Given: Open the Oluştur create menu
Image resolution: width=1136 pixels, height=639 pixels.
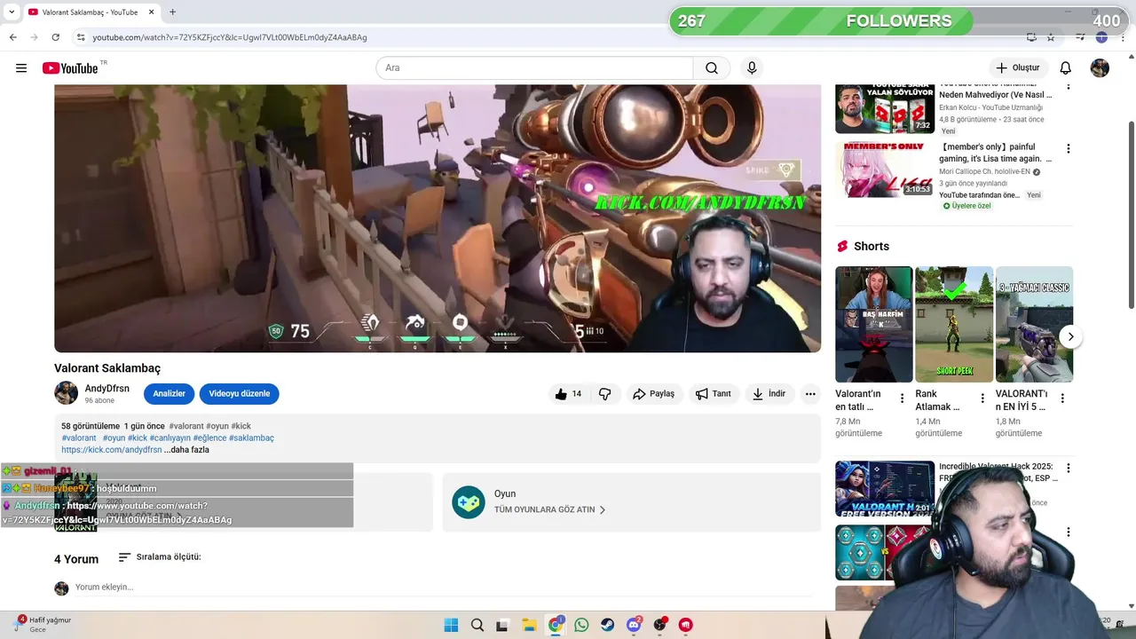Looking at the screenshot, I should (x=1018, y=68).
